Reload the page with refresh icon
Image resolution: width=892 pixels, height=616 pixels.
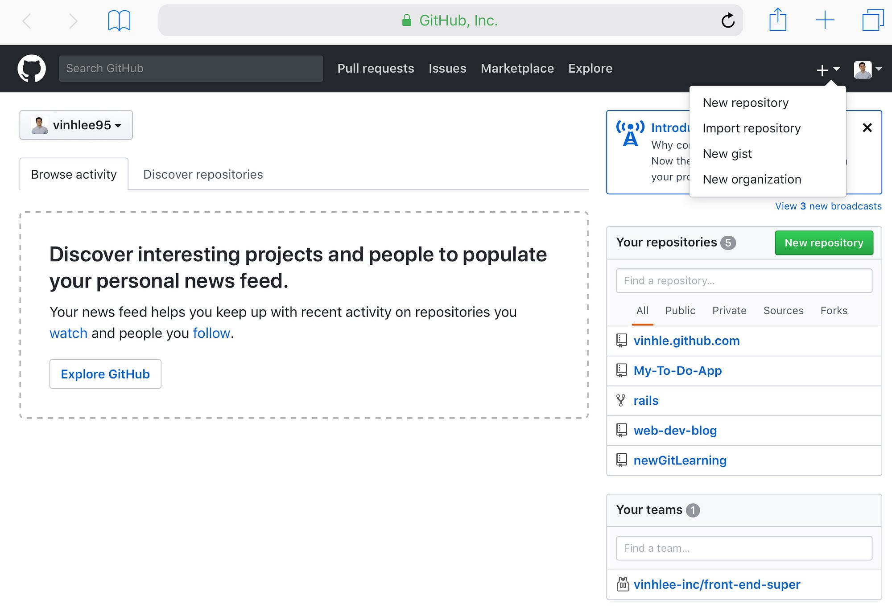(x=727, y=21)
